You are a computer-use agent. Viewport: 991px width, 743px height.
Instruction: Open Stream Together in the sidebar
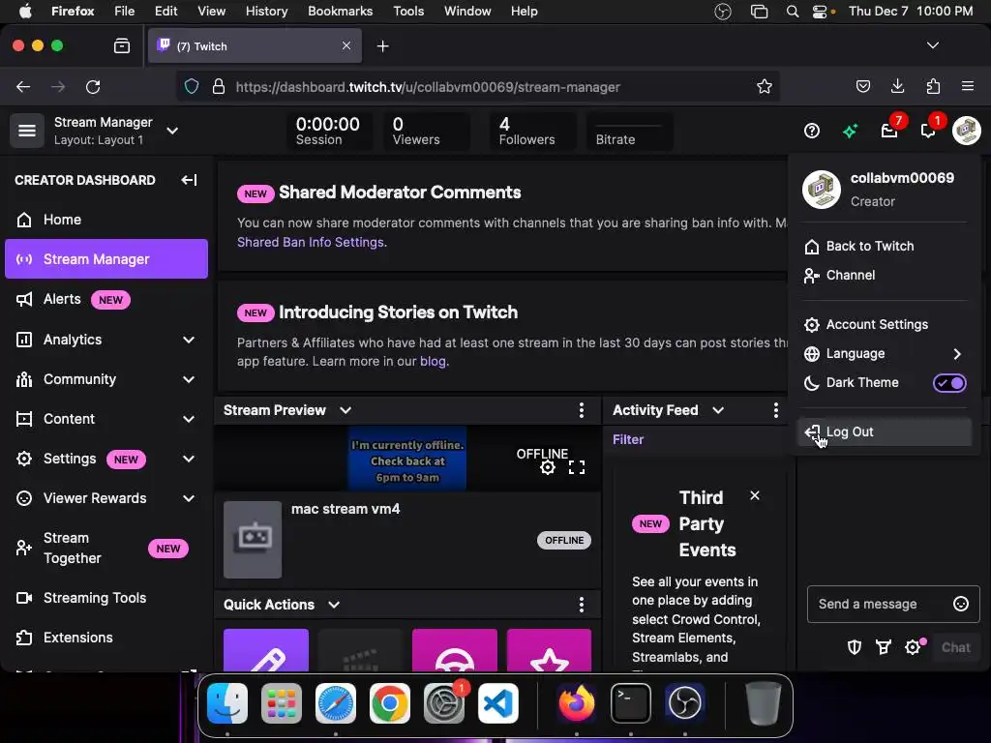(106, 549)
